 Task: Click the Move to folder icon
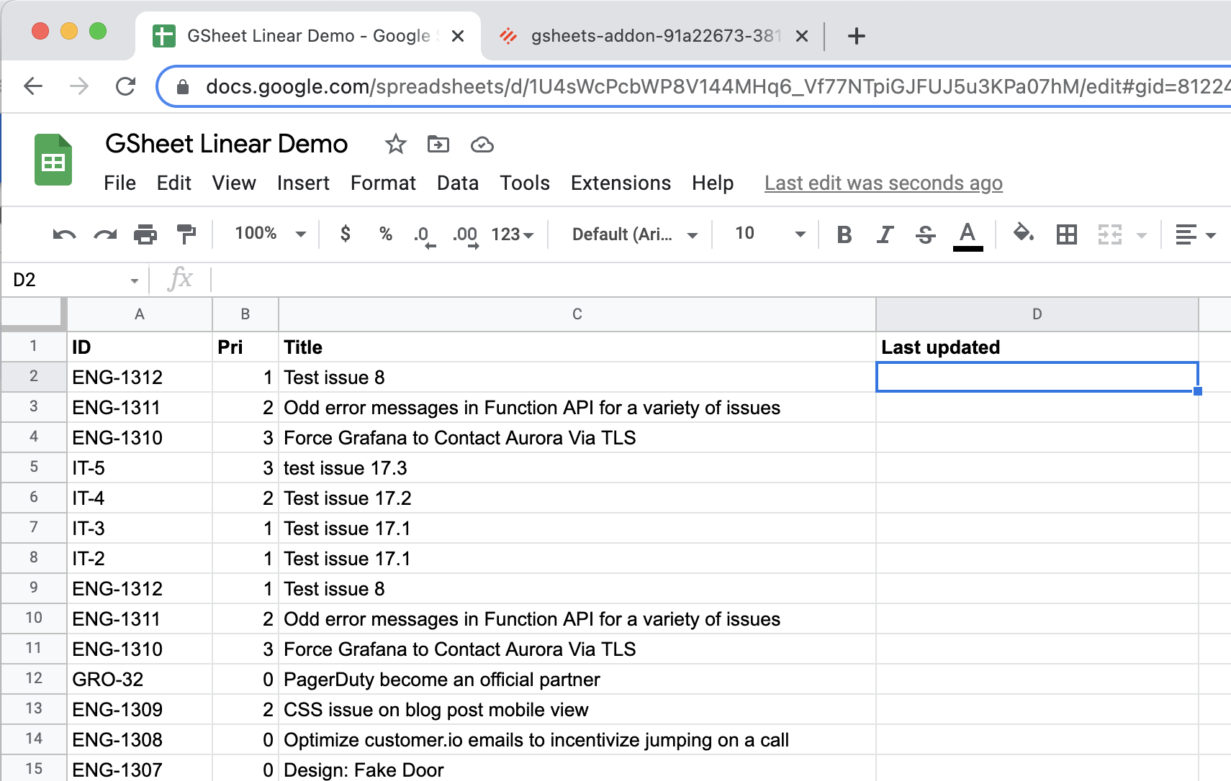coord(438,145)
